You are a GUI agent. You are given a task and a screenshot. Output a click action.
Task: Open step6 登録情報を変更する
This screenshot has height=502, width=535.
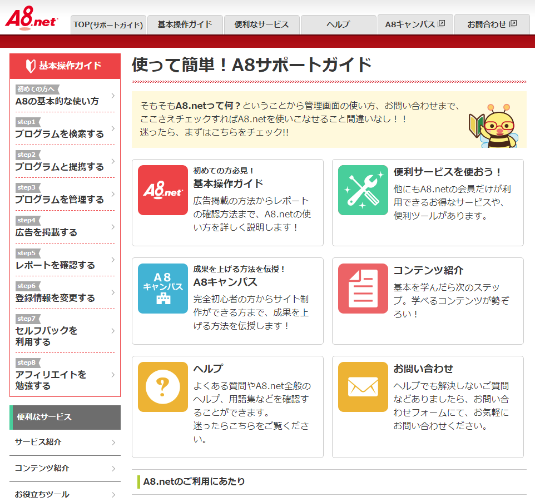[65, 292]
